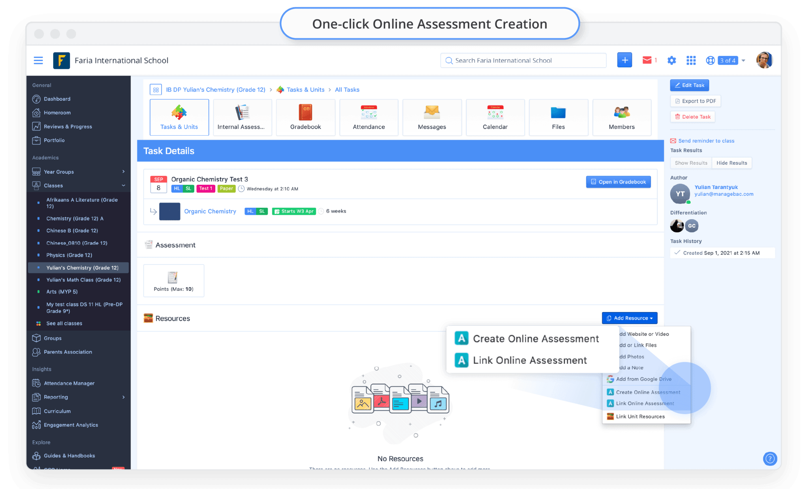Choose Add from Google Drive
This screenshot has width=811, height=489.
pyautogui.click(x=644, y=379)
